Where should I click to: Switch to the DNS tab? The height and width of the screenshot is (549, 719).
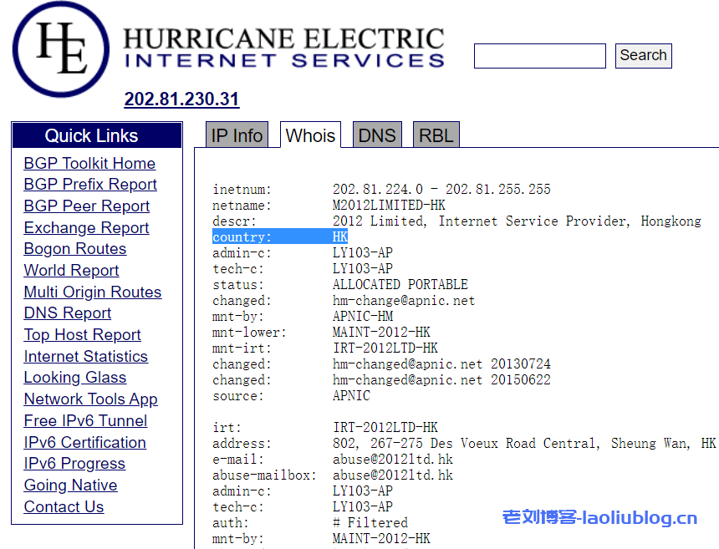click(x=377, y=134)
